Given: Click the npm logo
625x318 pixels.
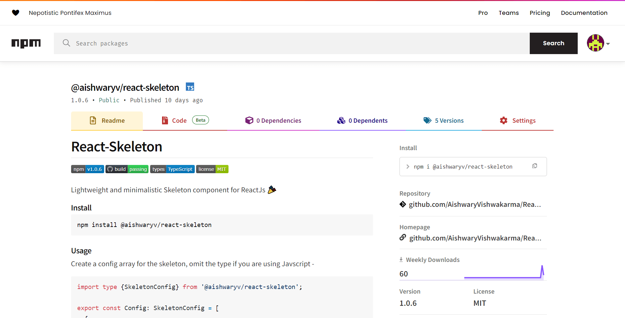Looking at the screenshot, I should 26,43.
